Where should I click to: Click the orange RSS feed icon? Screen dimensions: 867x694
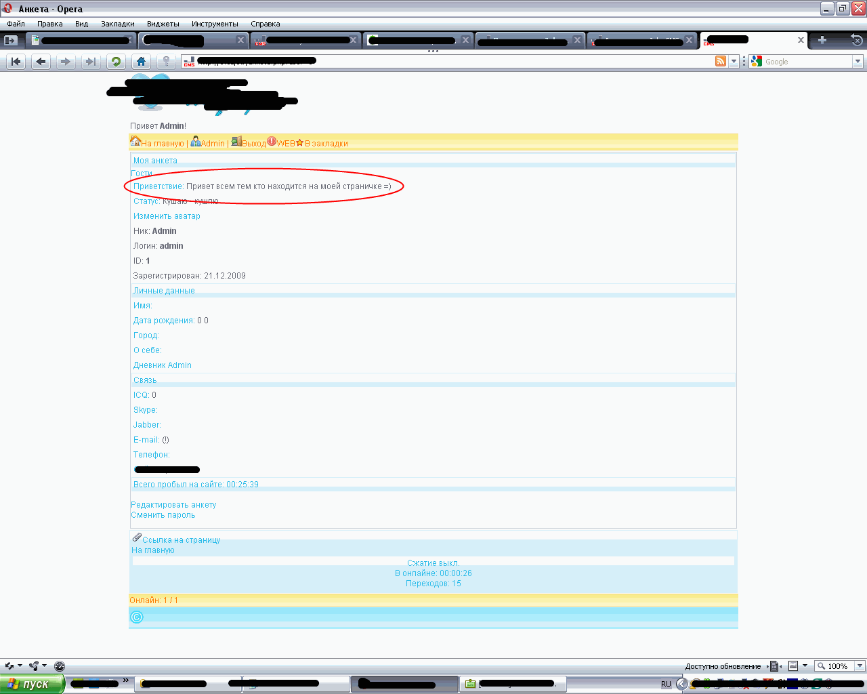pyautogui.click(x=721, y=62)
